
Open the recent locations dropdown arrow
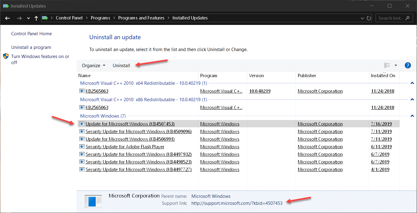(28, 18)
